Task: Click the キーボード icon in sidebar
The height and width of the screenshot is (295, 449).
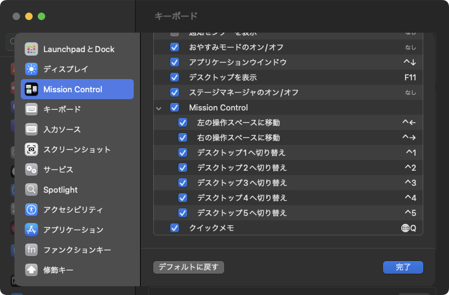Action: [x=32, y=109]
